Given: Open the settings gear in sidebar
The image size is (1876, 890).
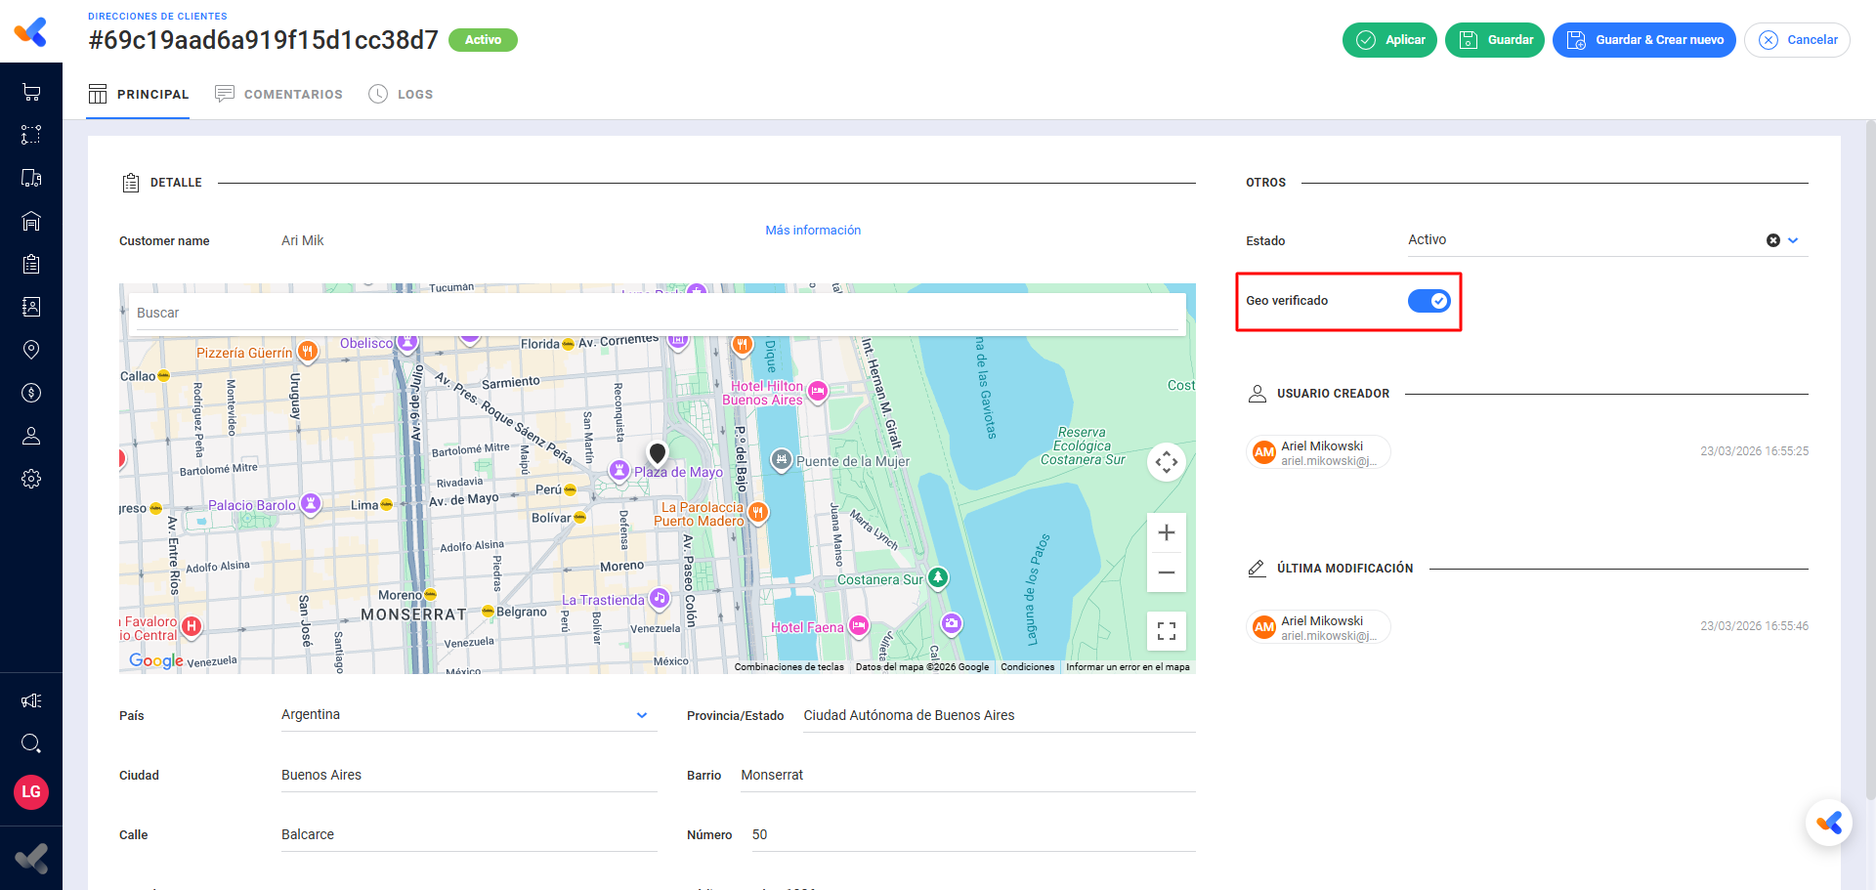Looking at the screenshot, I should [31, 479].
